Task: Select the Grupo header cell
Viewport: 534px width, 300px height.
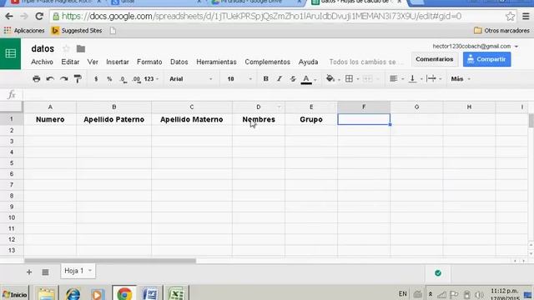Action: click(311, 119)
